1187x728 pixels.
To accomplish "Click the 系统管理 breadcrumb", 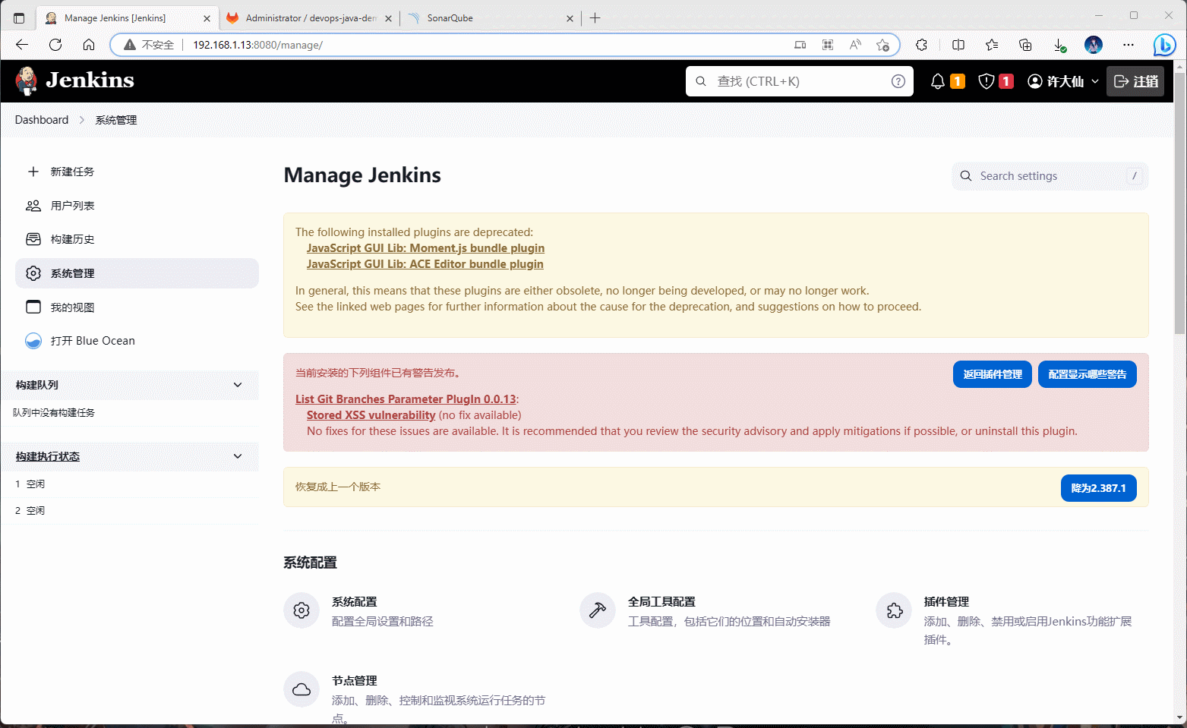I will pos(116,120).
